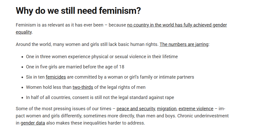Open the 'peace and security' link
Viewport: 259px width, 135px height.
point(136,109)
